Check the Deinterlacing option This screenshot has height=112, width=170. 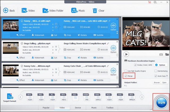coord(156,71)
